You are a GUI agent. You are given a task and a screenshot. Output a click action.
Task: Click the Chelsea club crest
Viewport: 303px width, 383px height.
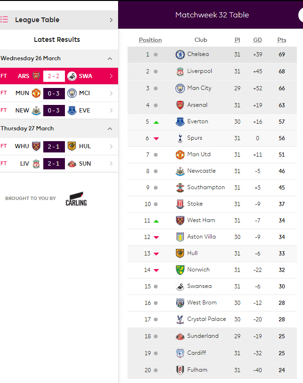(x=180, y=55)
